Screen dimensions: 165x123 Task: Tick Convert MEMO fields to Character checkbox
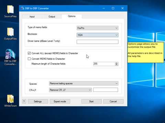(29, 59)
